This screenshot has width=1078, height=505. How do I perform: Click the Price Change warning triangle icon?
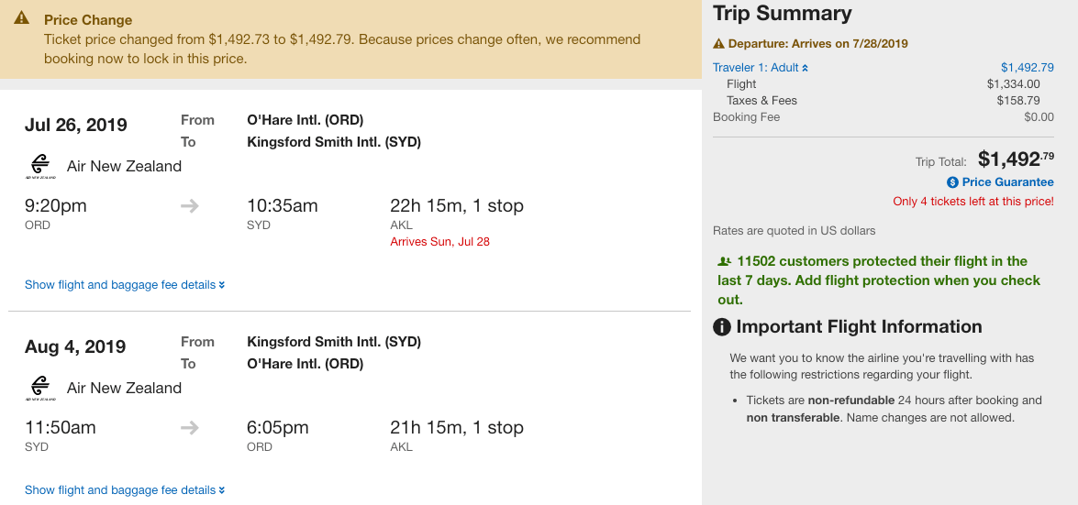(x=25, y=19)
